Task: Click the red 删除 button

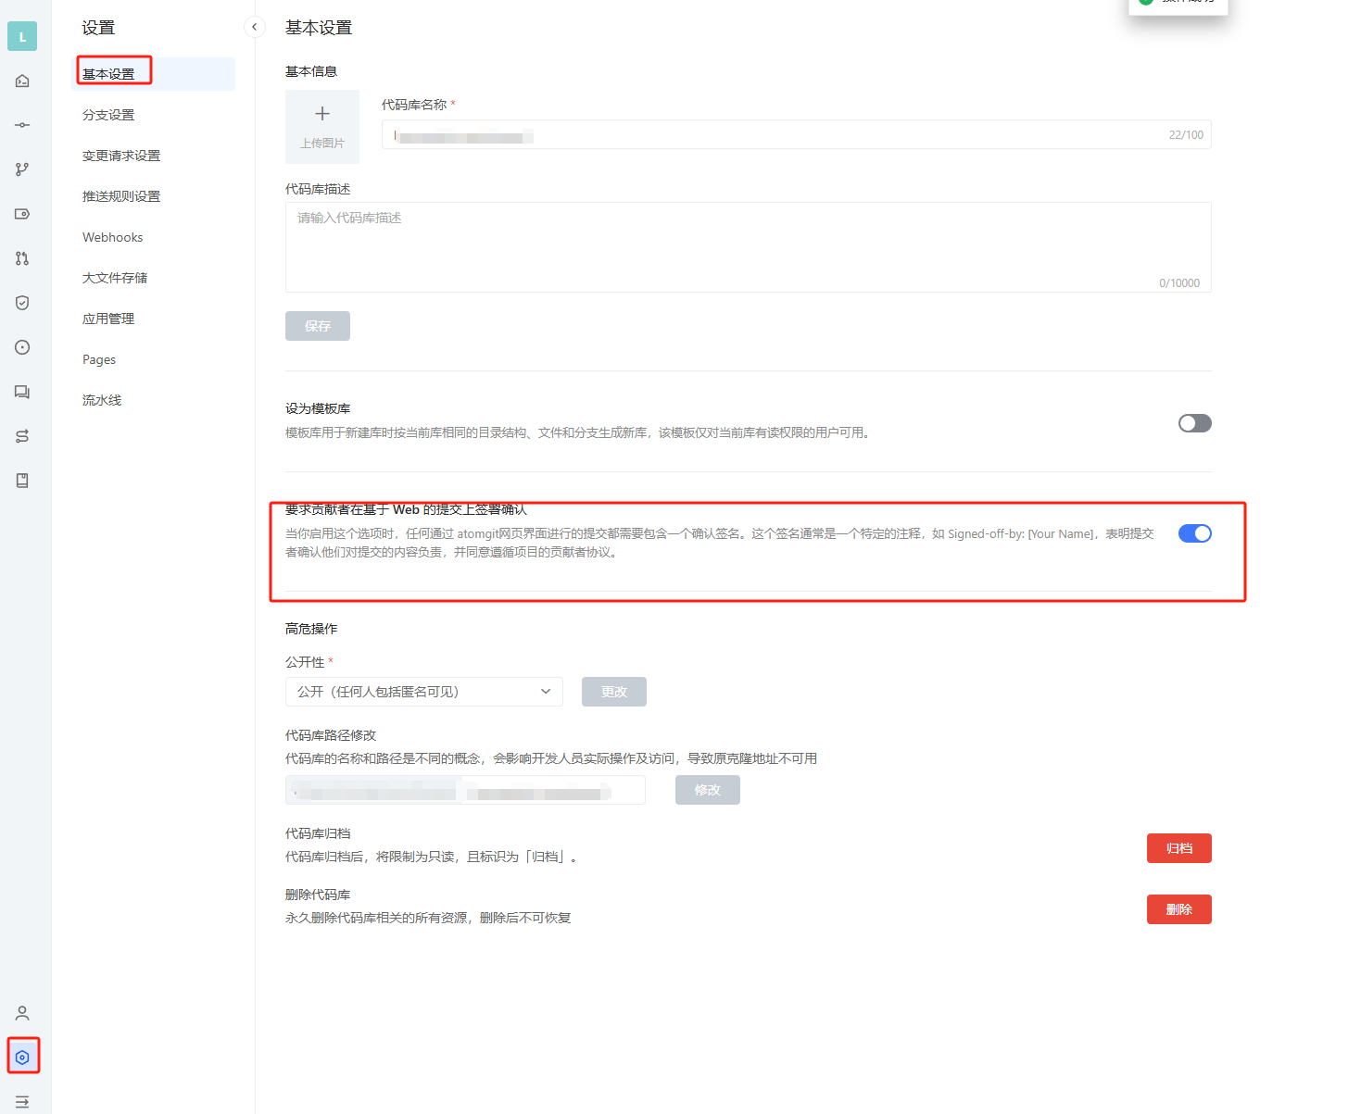Action: pyautogui.click(x=1179, y=909)
